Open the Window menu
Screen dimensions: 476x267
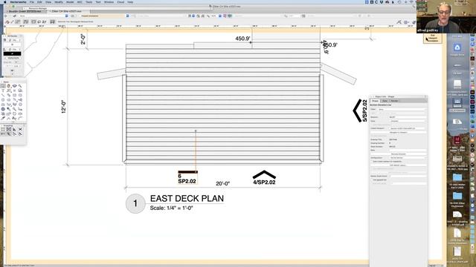tap(109, 1)
